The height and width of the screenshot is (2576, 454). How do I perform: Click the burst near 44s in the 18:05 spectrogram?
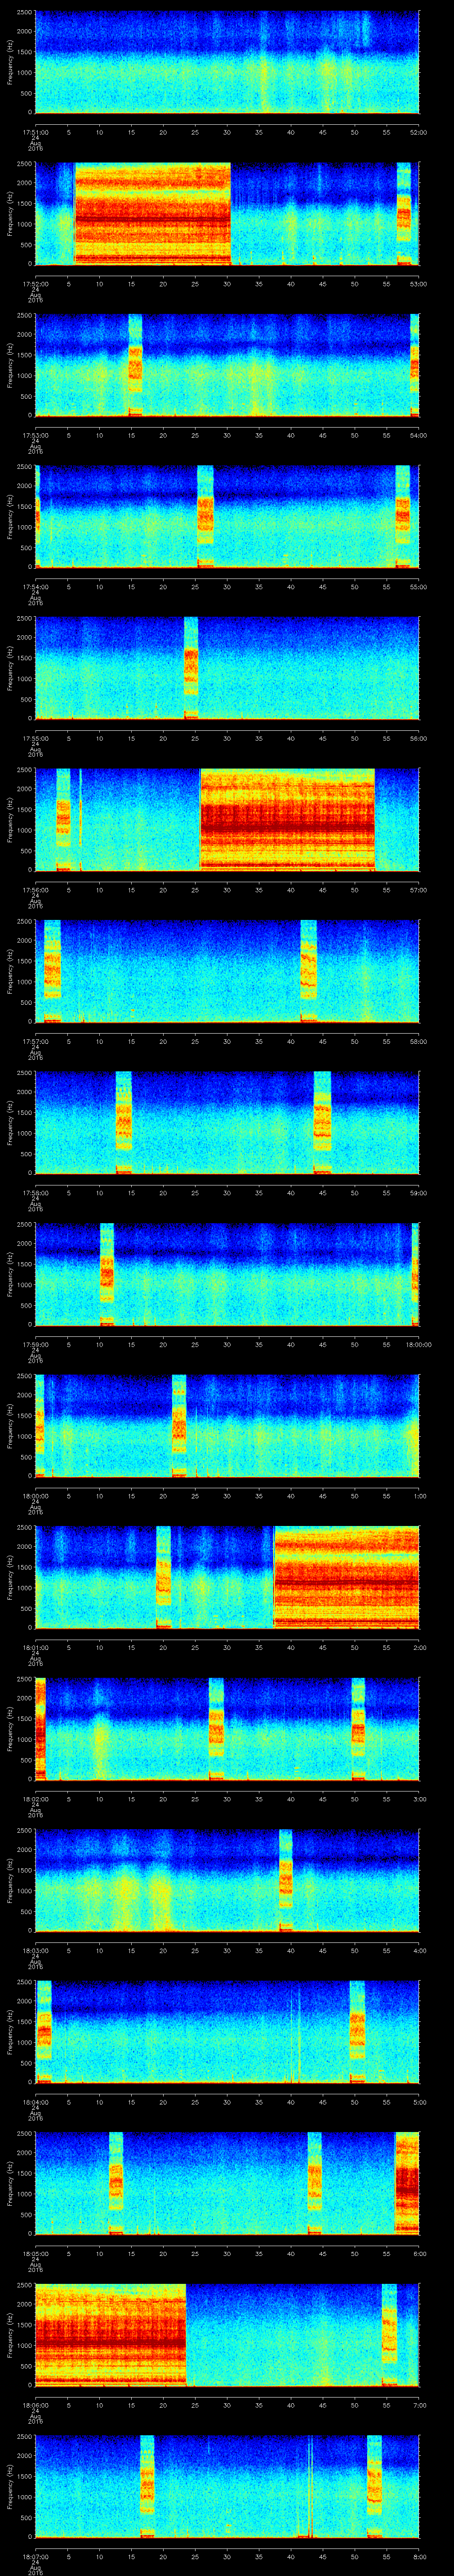(315, 2183)
